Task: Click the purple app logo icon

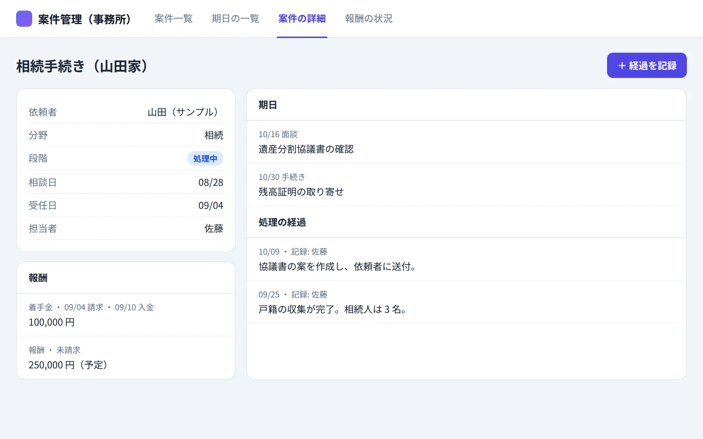Action: 24,19
